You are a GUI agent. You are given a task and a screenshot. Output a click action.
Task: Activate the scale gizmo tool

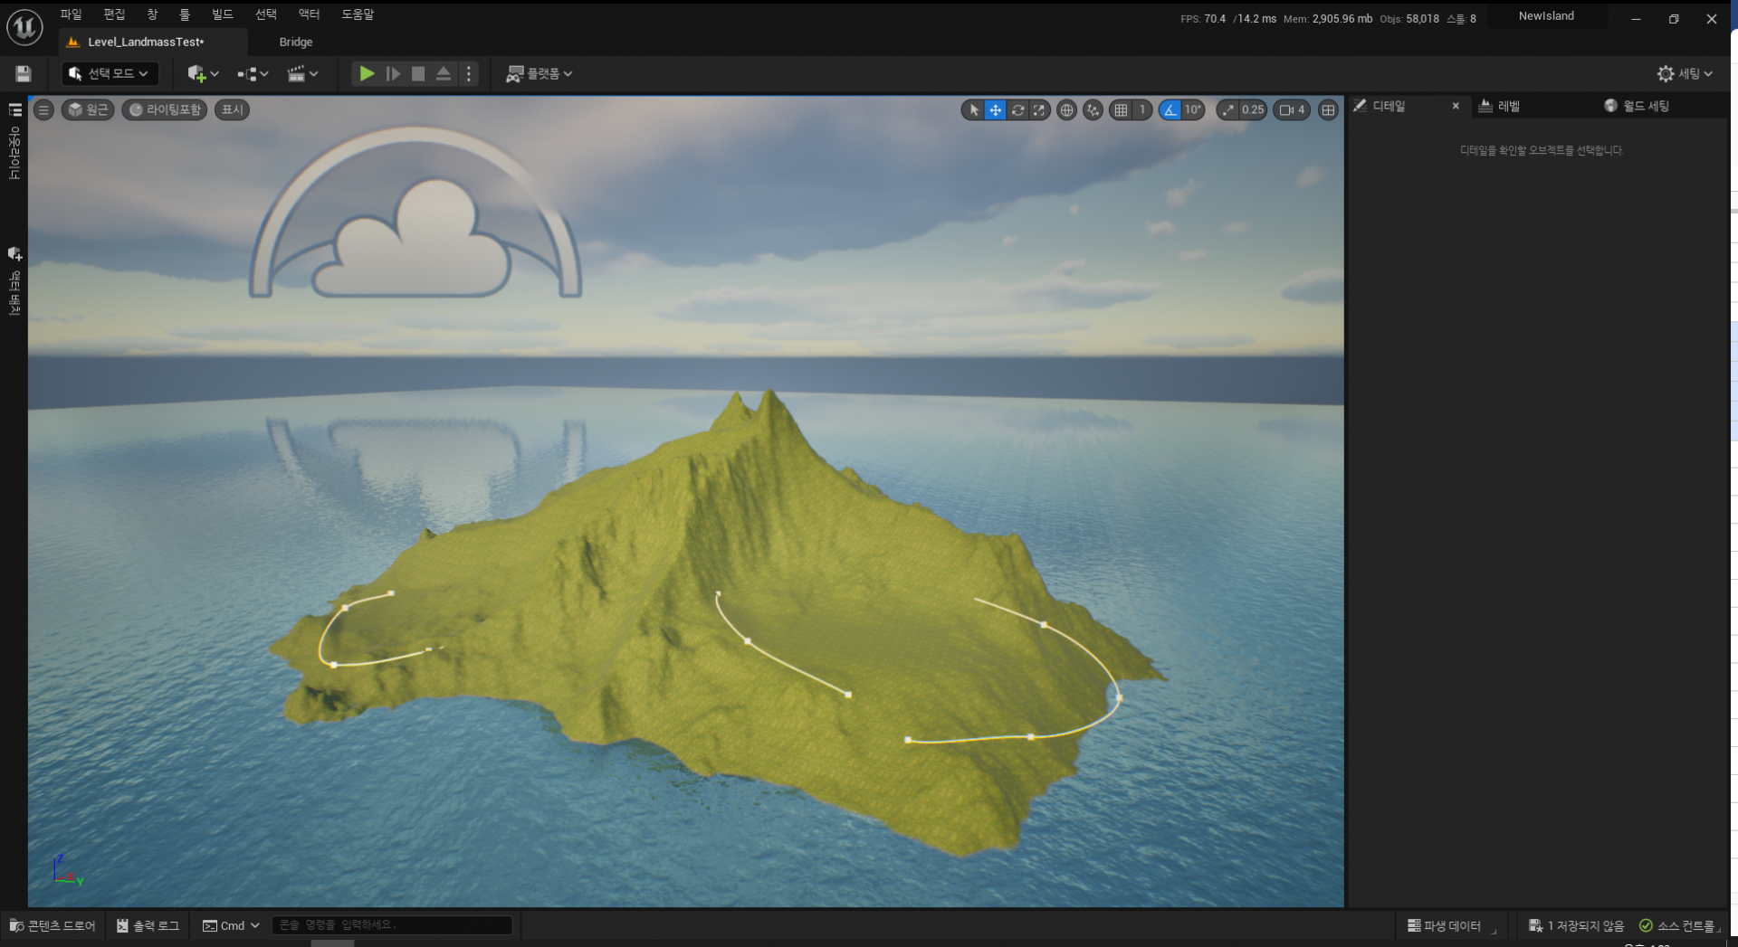(x=1039, y=110)
